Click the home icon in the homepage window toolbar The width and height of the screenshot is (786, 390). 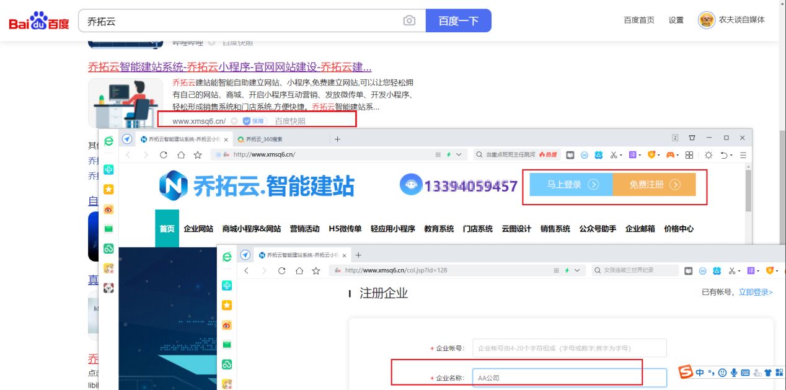(x=180, y=155)
